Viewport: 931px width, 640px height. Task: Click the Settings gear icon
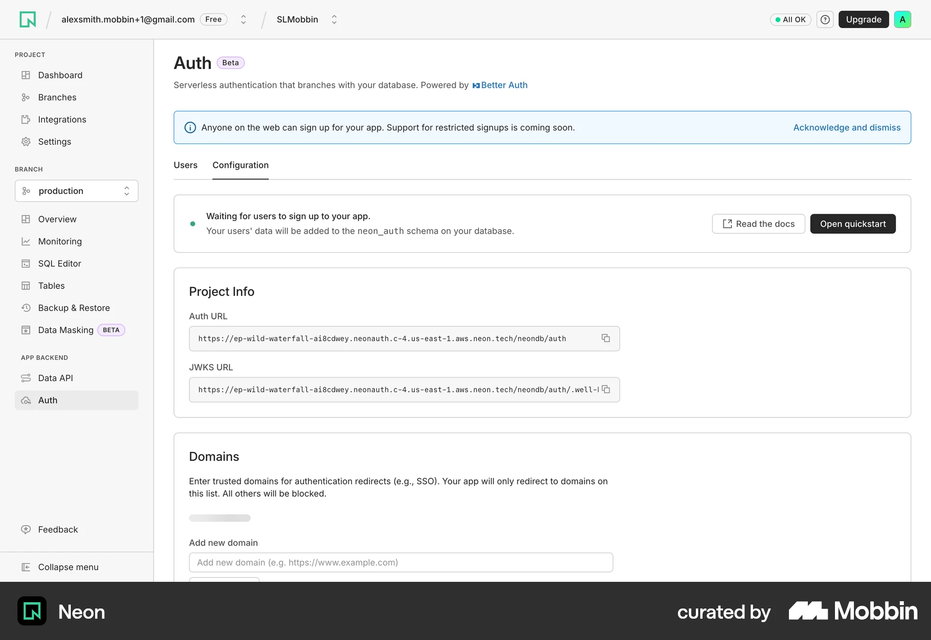tap(26, 142)
